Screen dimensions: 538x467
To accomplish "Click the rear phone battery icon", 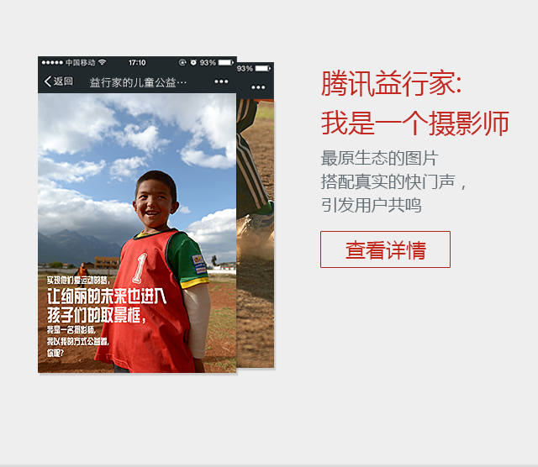I will [x=263, y=69].
